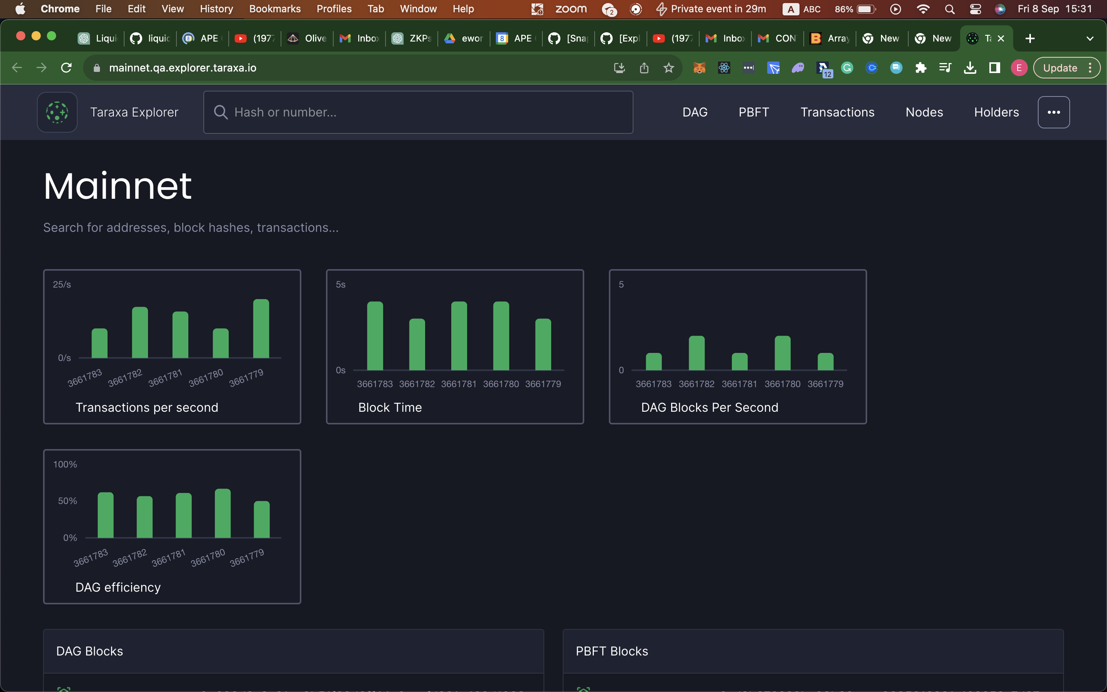1107x692 pixels.
Task: Toggle the Chrome side panel icon
Action: coord(994,68)
